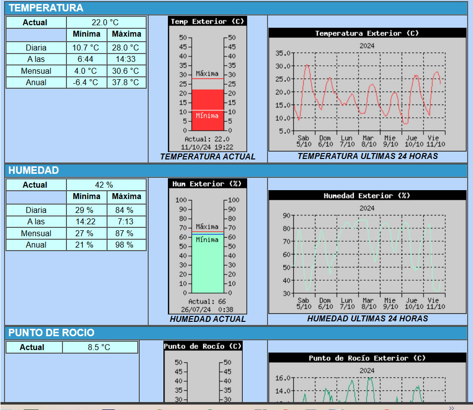Screen dimensions: 473x410
Task: Click the A las row label in the humidity table
Action: point(36,221)
